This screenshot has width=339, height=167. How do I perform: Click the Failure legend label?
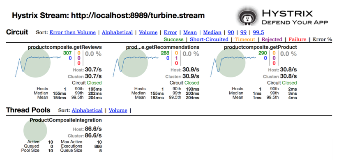click(297, 39)
